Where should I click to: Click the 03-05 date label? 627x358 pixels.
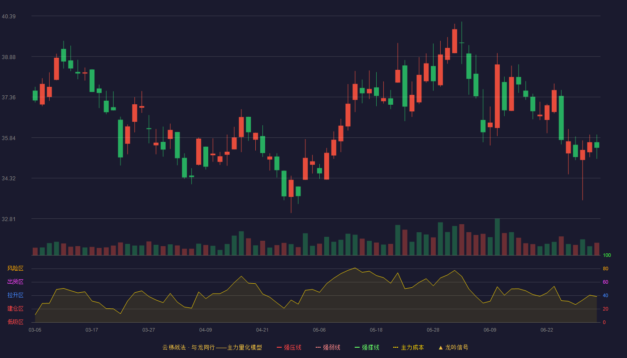click(35, 330)
